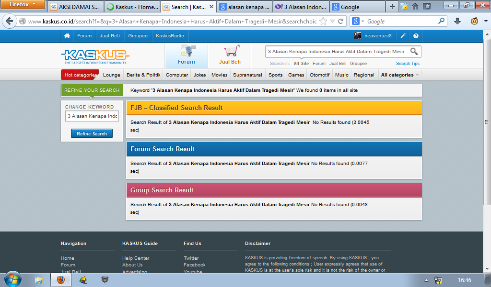Open the Search Tips link
The width and height of the screenshot is (491, 287).
click(408, 64)
